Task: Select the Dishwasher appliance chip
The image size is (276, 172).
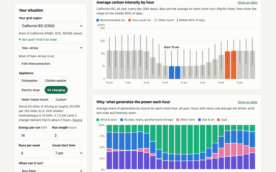Action: (29, 81)
